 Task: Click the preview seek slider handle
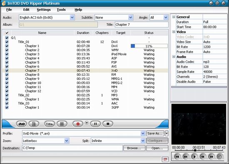click(195, 150)
